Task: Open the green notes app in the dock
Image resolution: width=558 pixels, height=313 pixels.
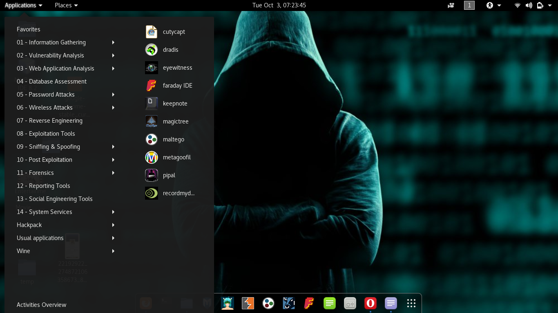Action: tap(330, 303)
